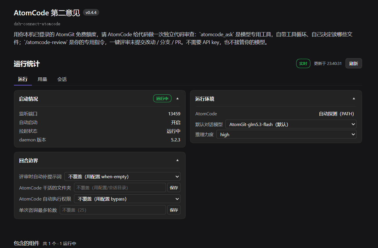Click the 自动启动 value 开启

176,123
